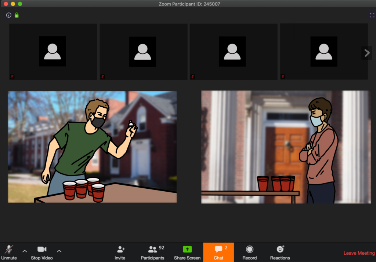This screenshot has height=262, width=376.
Task: Open the microphone options chevron
Action: (x=24, y=252)
